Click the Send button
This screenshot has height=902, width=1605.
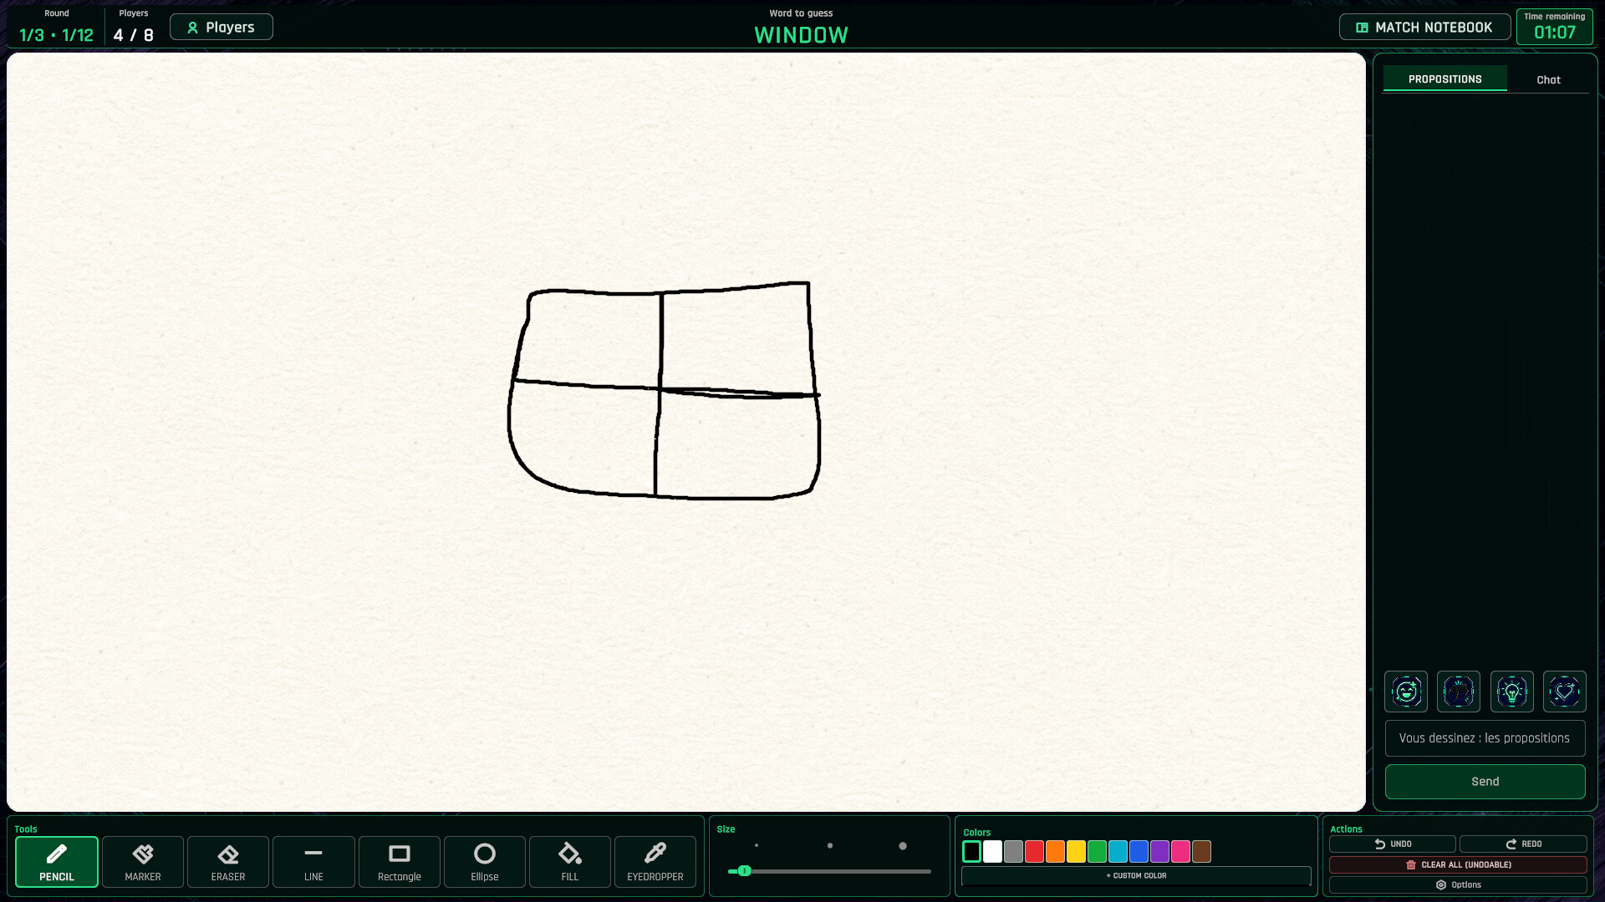(x=1485, y=782)
